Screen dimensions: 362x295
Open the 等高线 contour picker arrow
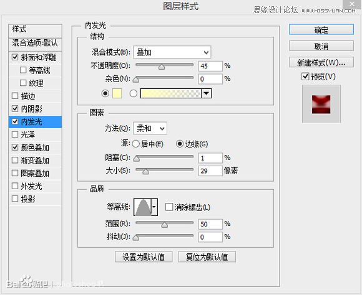click(154, 207)
